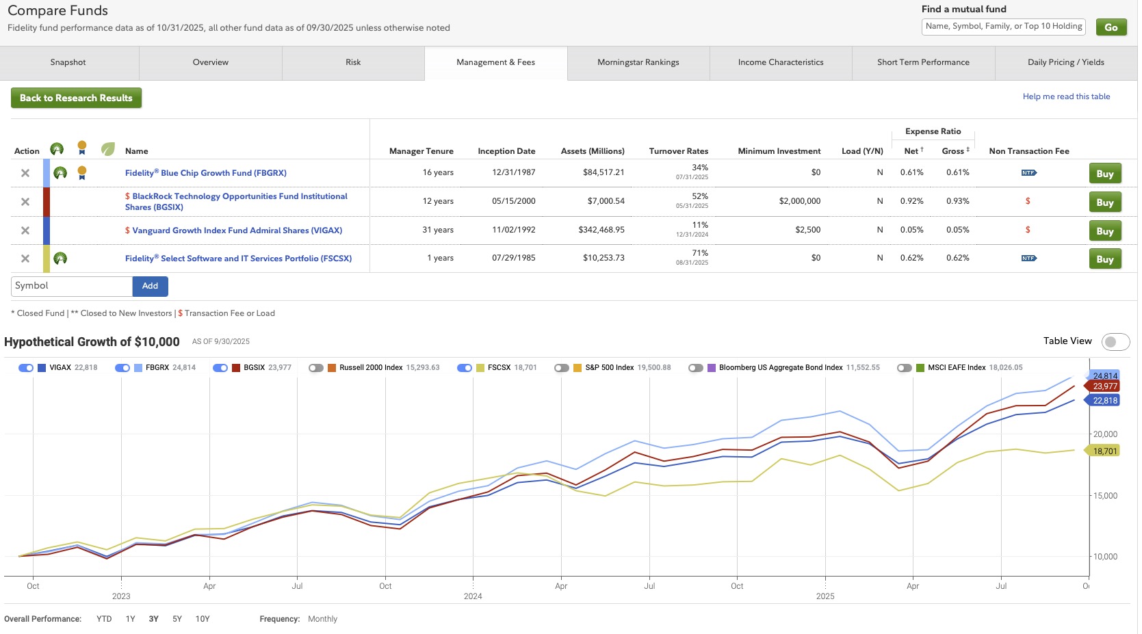This screenshot has width=1142, height=634.
Task: Click the NTF icon in the FSCSX row
Action: coord(1028,259)
